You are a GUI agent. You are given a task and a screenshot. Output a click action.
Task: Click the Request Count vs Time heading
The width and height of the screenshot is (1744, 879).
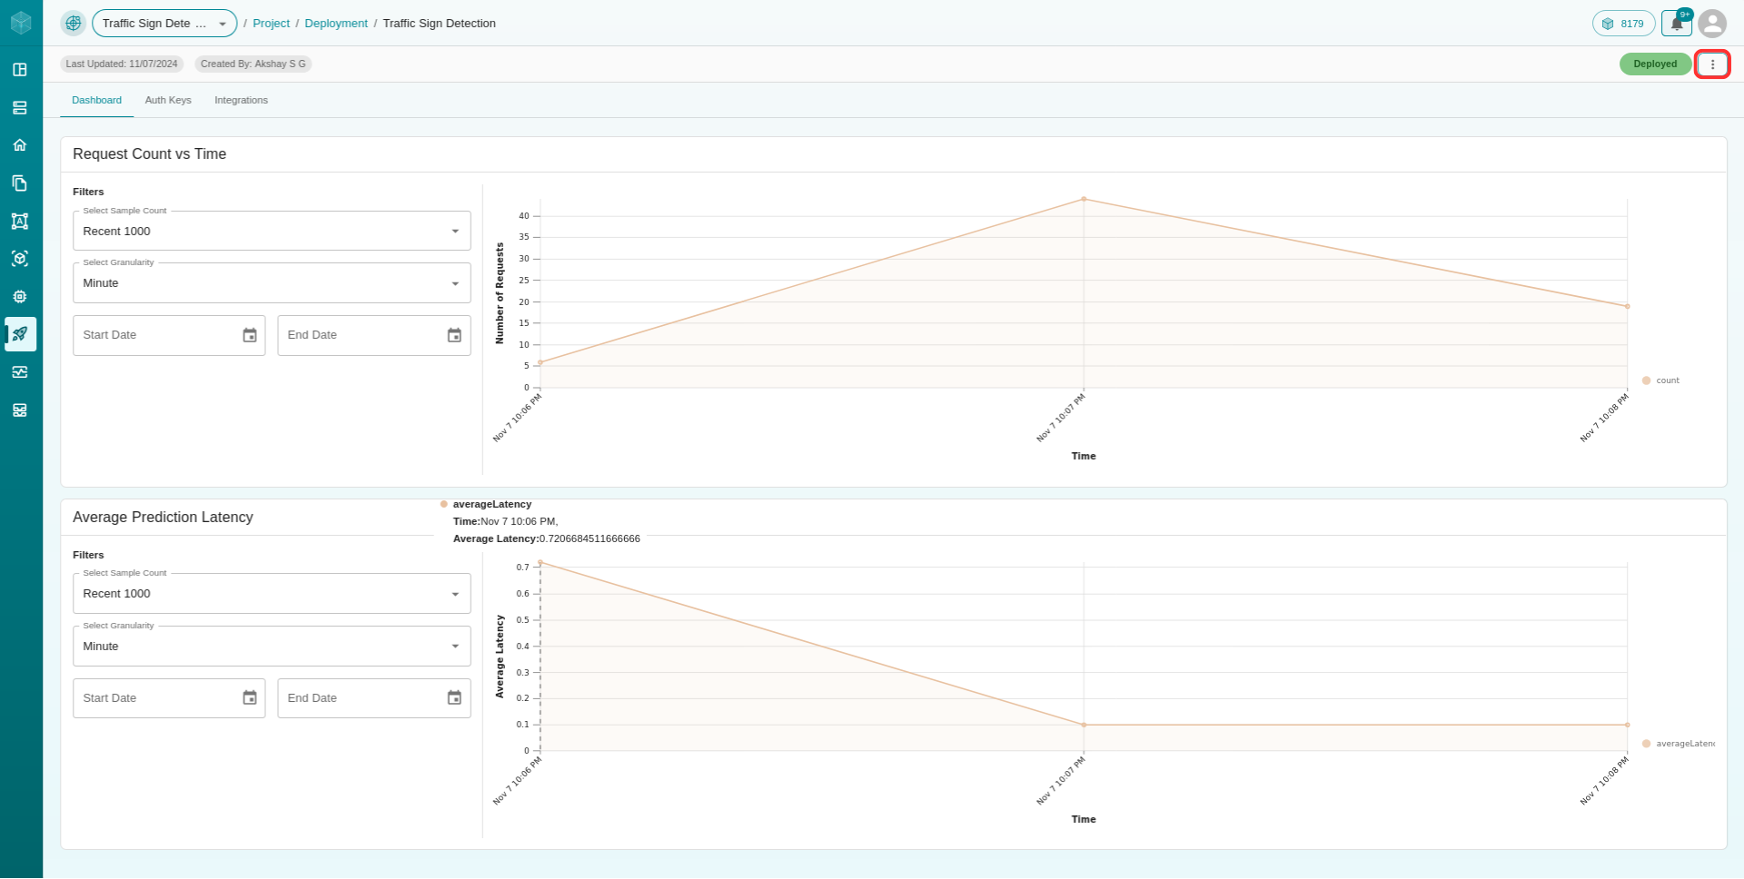click(x=149, y=154)
